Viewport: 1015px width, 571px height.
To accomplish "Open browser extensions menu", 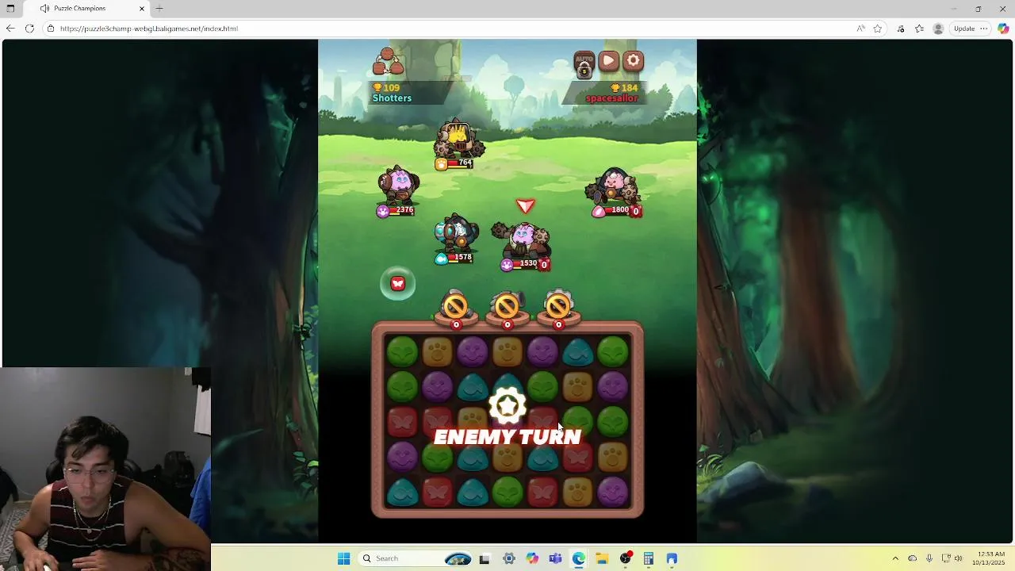I will click(901, 29).
